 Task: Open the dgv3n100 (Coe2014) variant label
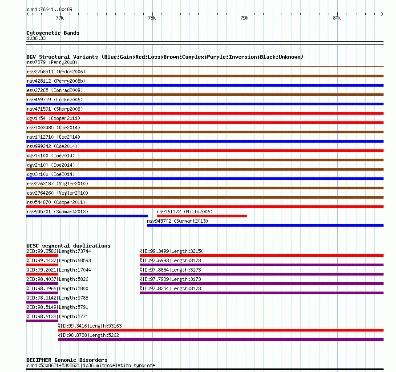(51, 174)
